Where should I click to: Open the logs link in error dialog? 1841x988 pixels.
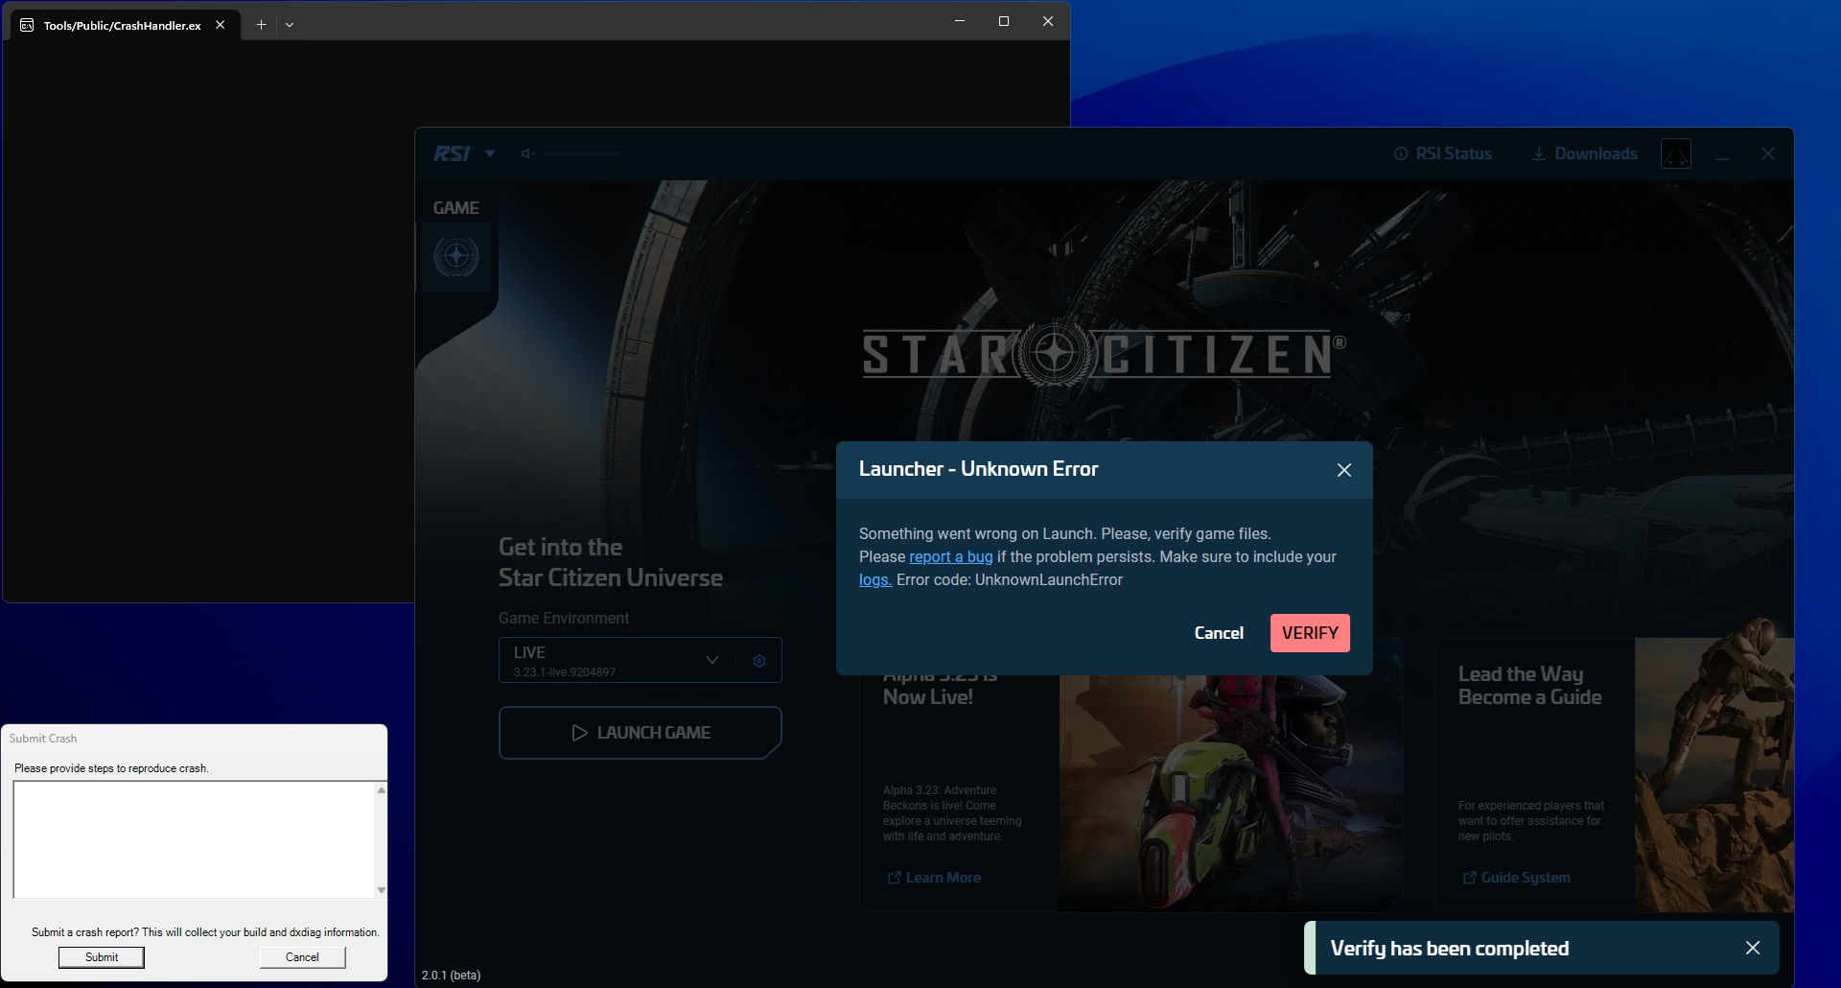(x=874, y=580)
